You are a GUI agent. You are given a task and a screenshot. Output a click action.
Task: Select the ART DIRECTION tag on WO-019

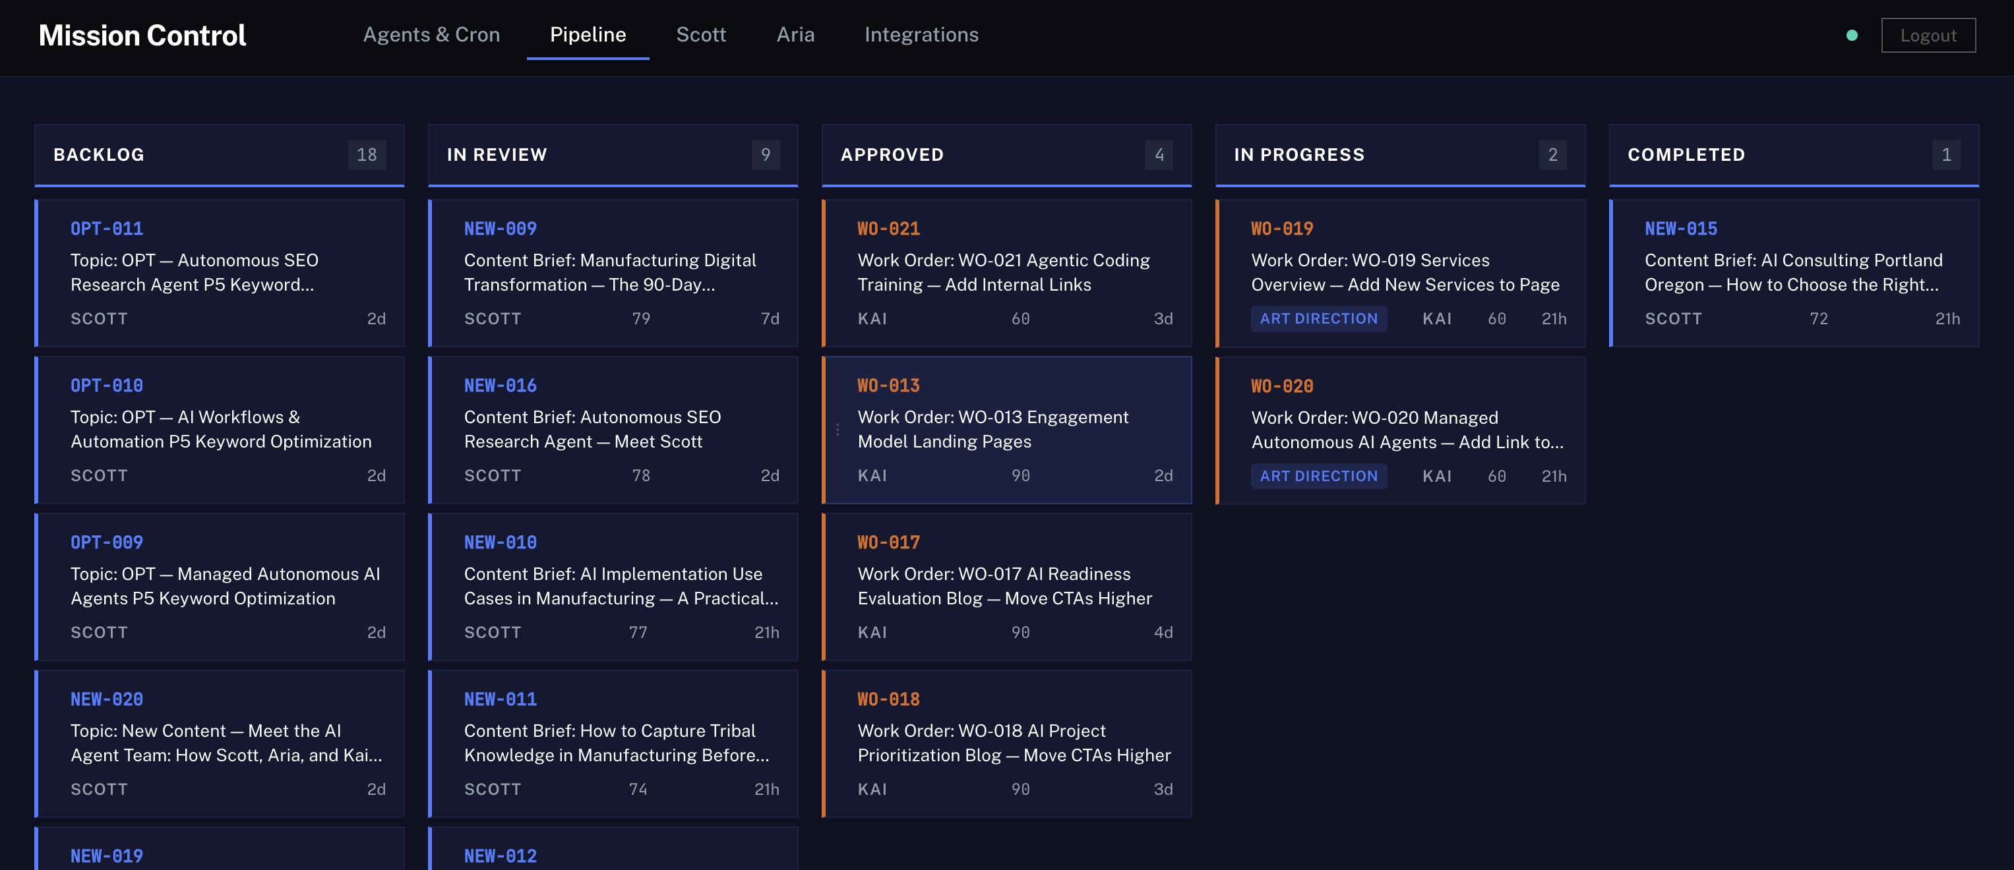pos(1319,318)
